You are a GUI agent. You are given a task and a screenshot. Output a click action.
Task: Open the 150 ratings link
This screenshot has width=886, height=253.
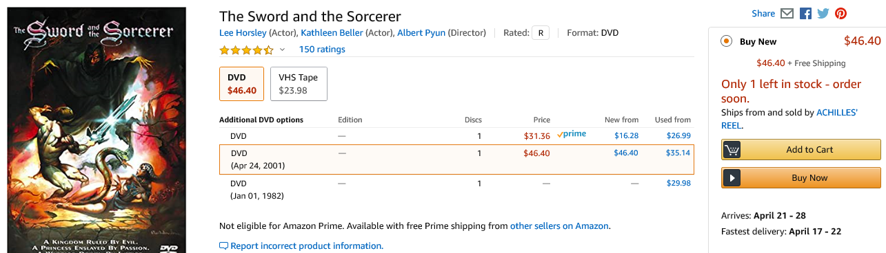tap(322, 49)
